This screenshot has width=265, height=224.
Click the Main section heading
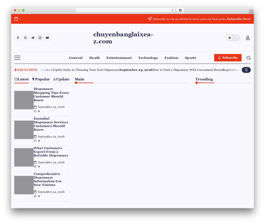[x=79, y=79]
